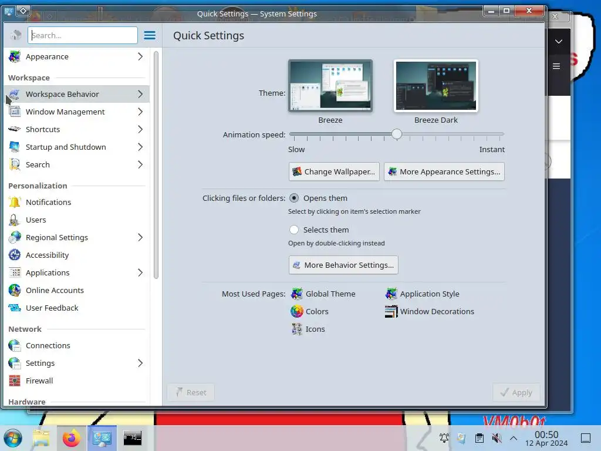Viewport: 601px width, 451px height.
Task: Open the Window Decorations page icon
Action: [391, 311]
